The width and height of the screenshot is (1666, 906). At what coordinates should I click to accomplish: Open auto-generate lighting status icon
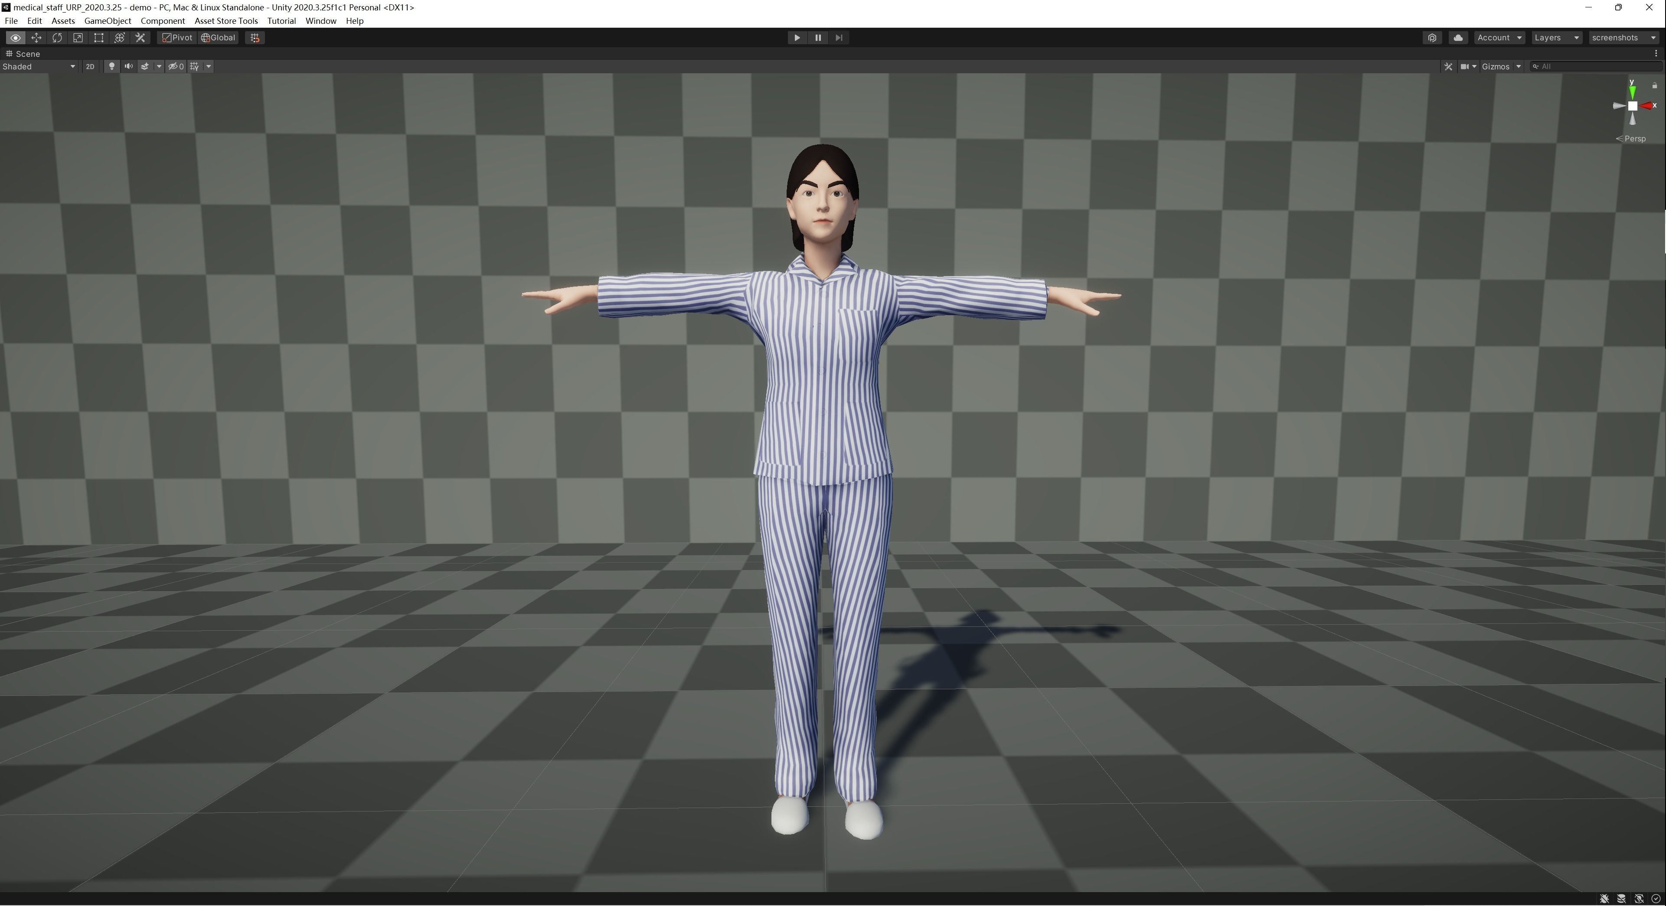[x=1639, y=899]
